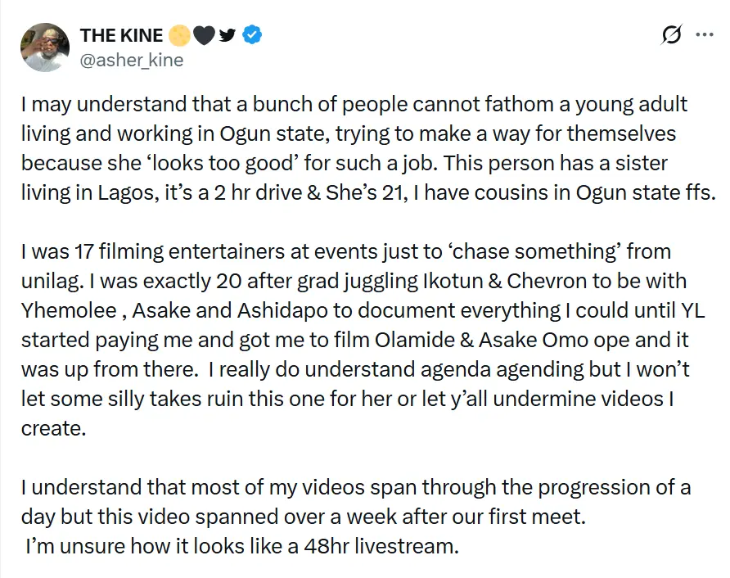Open the asher_kine profile picture

(45, 47)
